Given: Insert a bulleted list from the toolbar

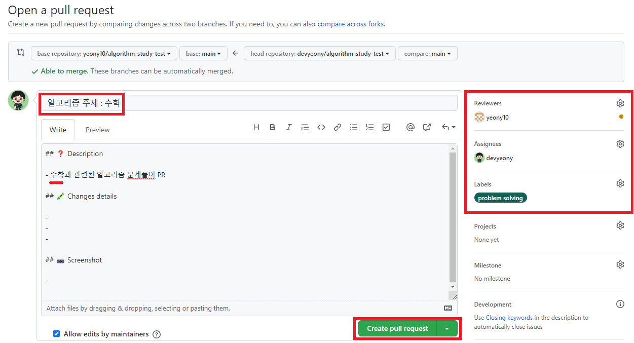Looking at the screenshot, I should (x=354, y=127).
